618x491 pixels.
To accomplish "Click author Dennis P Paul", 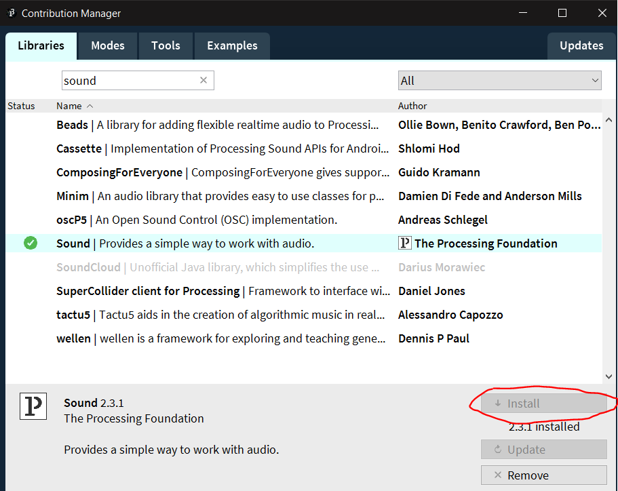I will click(433, 338).
